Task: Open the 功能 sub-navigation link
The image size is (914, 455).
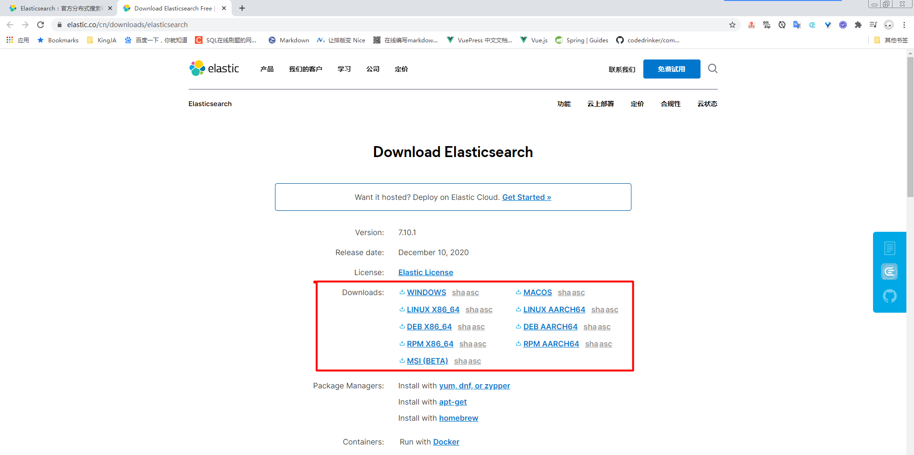Action: (564, 104)
